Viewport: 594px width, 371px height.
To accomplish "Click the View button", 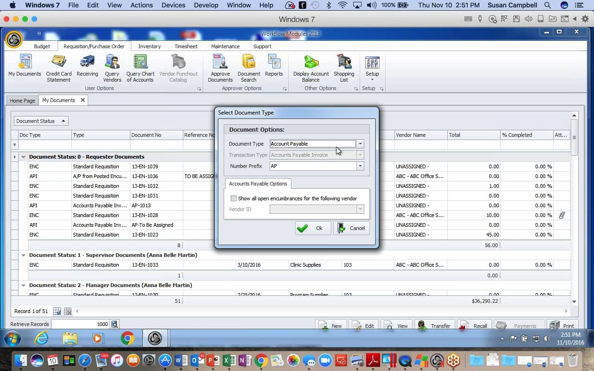I will coord(396,326).
